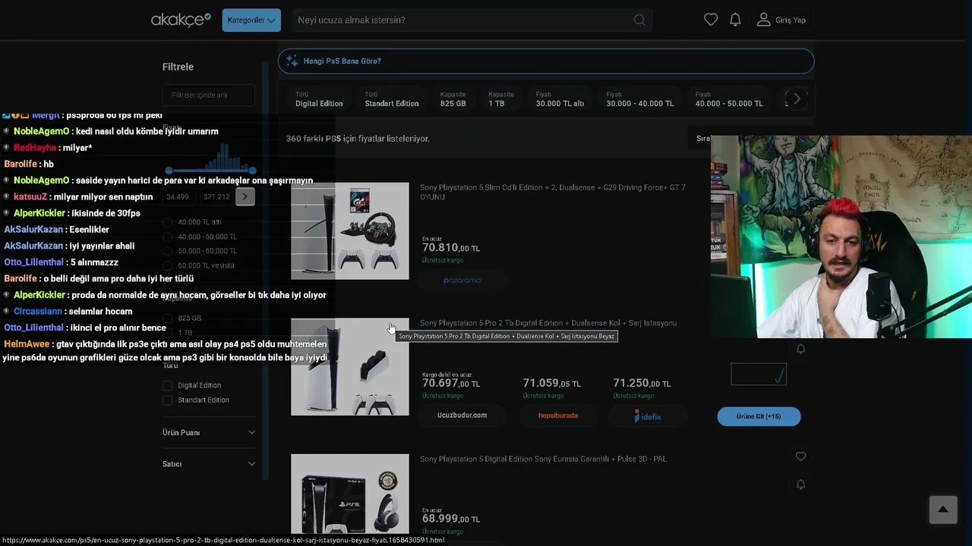Expand the Satıcı filter section

tap(209, 464)
